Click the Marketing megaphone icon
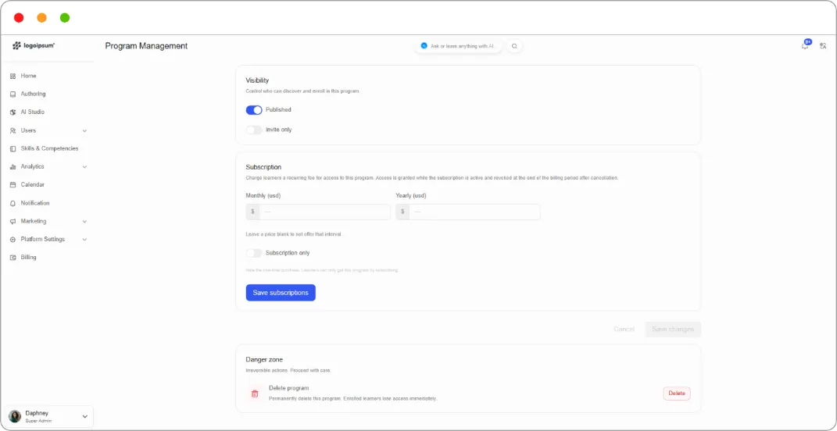Screen dimensions: 837x431 click(13, 222)
